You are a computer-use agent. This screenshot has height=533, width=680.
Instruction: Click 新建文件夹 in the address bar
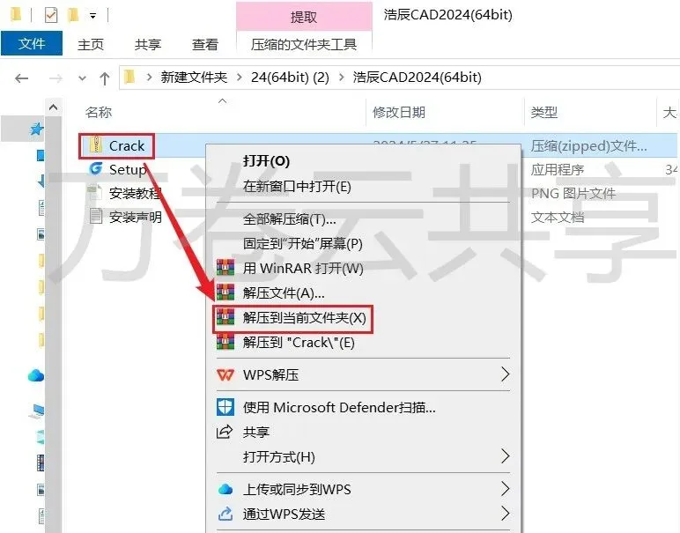coord(194,78)
